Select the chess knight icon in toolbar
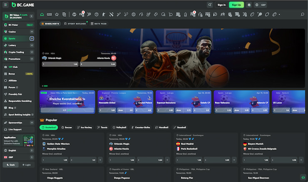The image size is (308, 182). 186,14
